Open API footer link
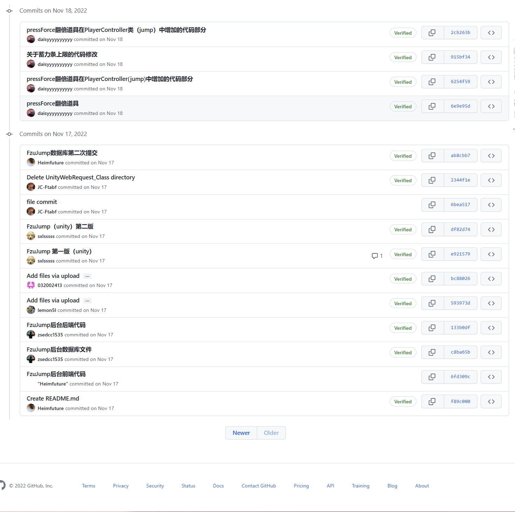 pos(330,486)
